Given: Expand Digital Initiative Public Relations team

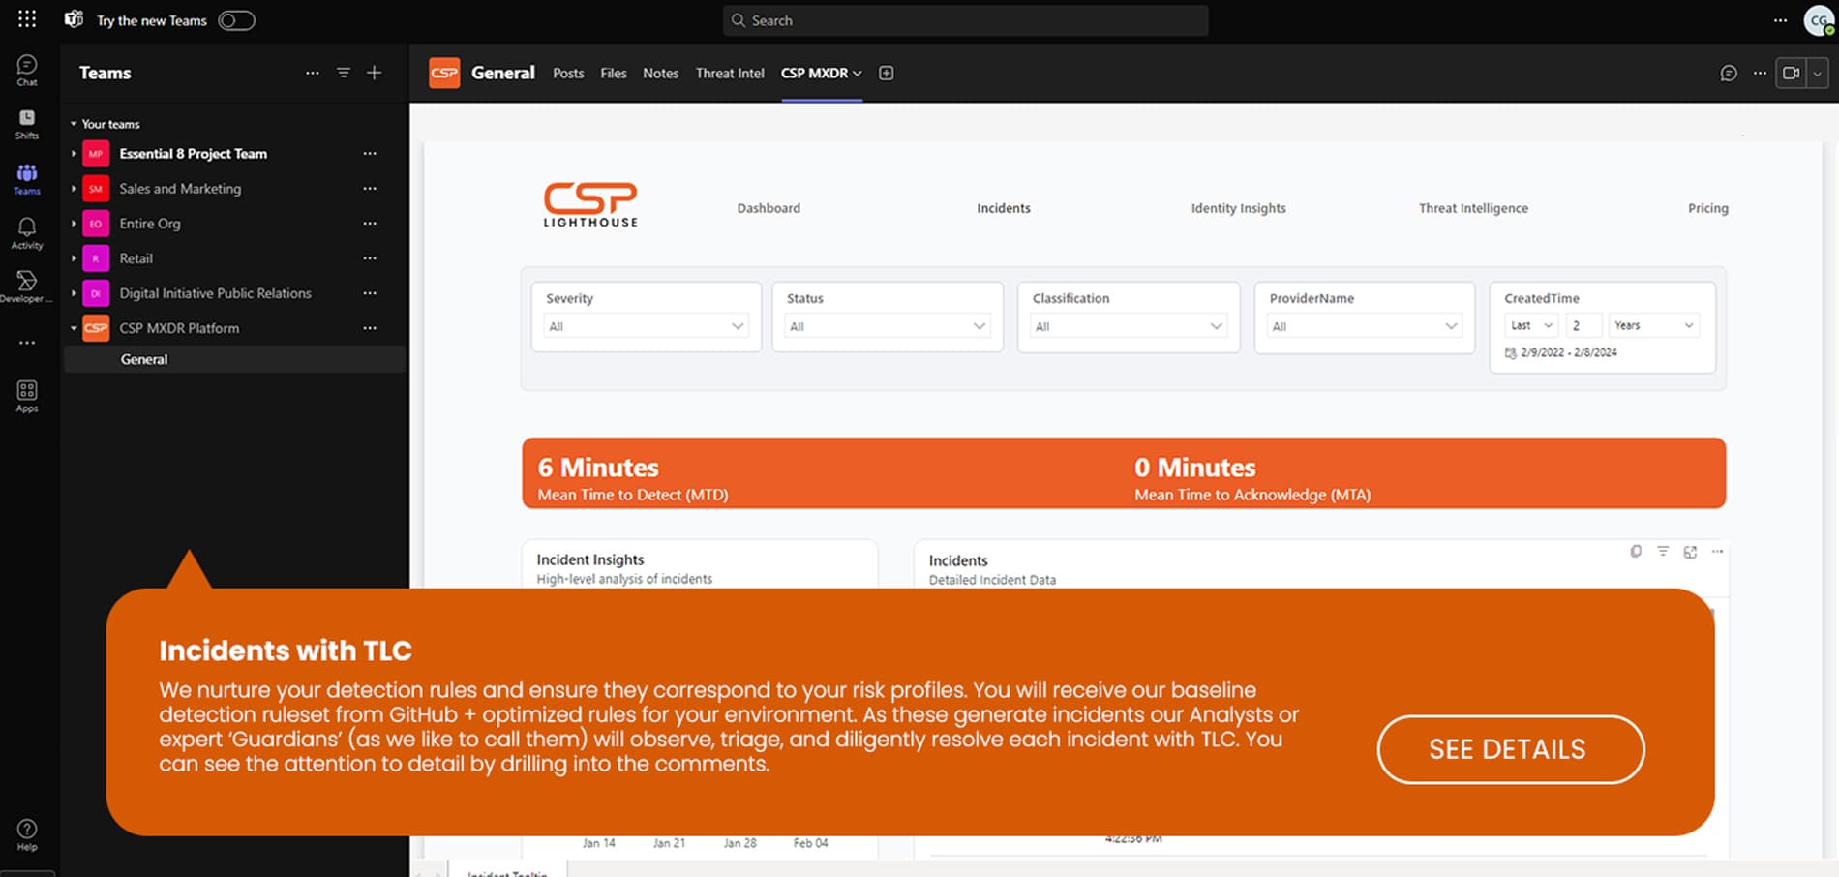Looking at the screenshot, I should tap(74, 293).
